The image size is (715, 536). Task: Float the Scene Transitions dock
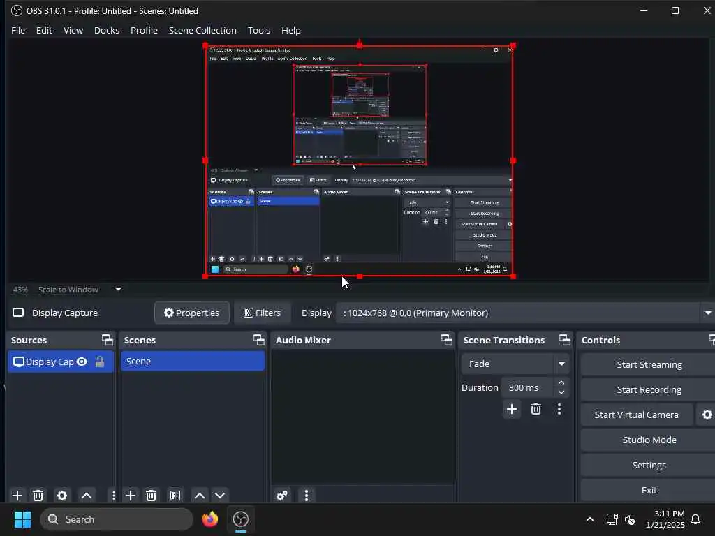pos(564,340)
